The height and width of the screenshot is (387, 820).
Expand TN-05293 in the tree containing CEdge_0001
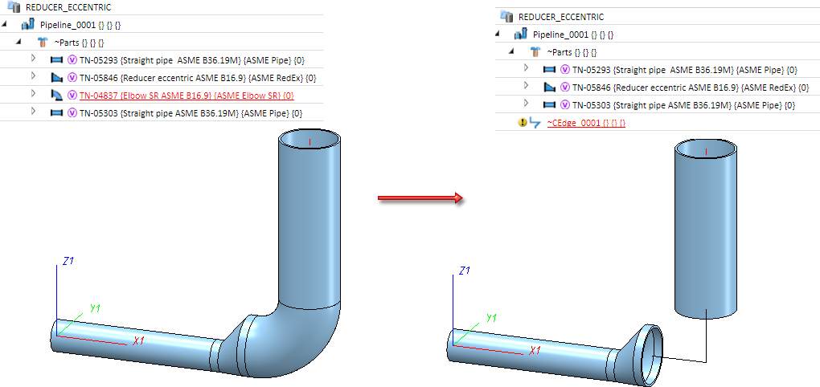point(526,68)
